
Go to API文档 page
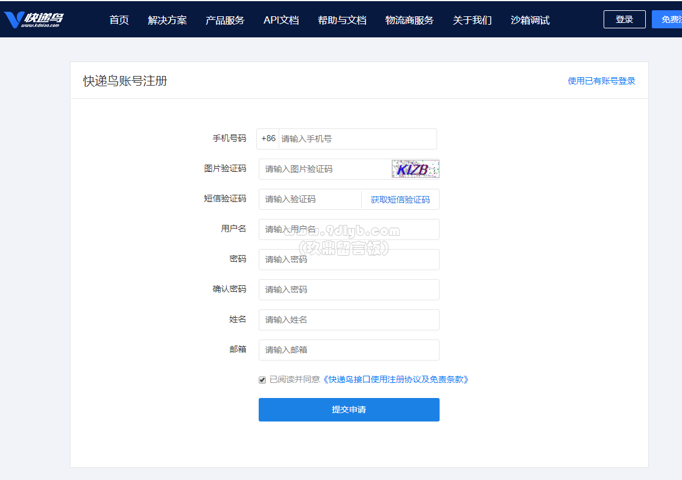point(281,20)
